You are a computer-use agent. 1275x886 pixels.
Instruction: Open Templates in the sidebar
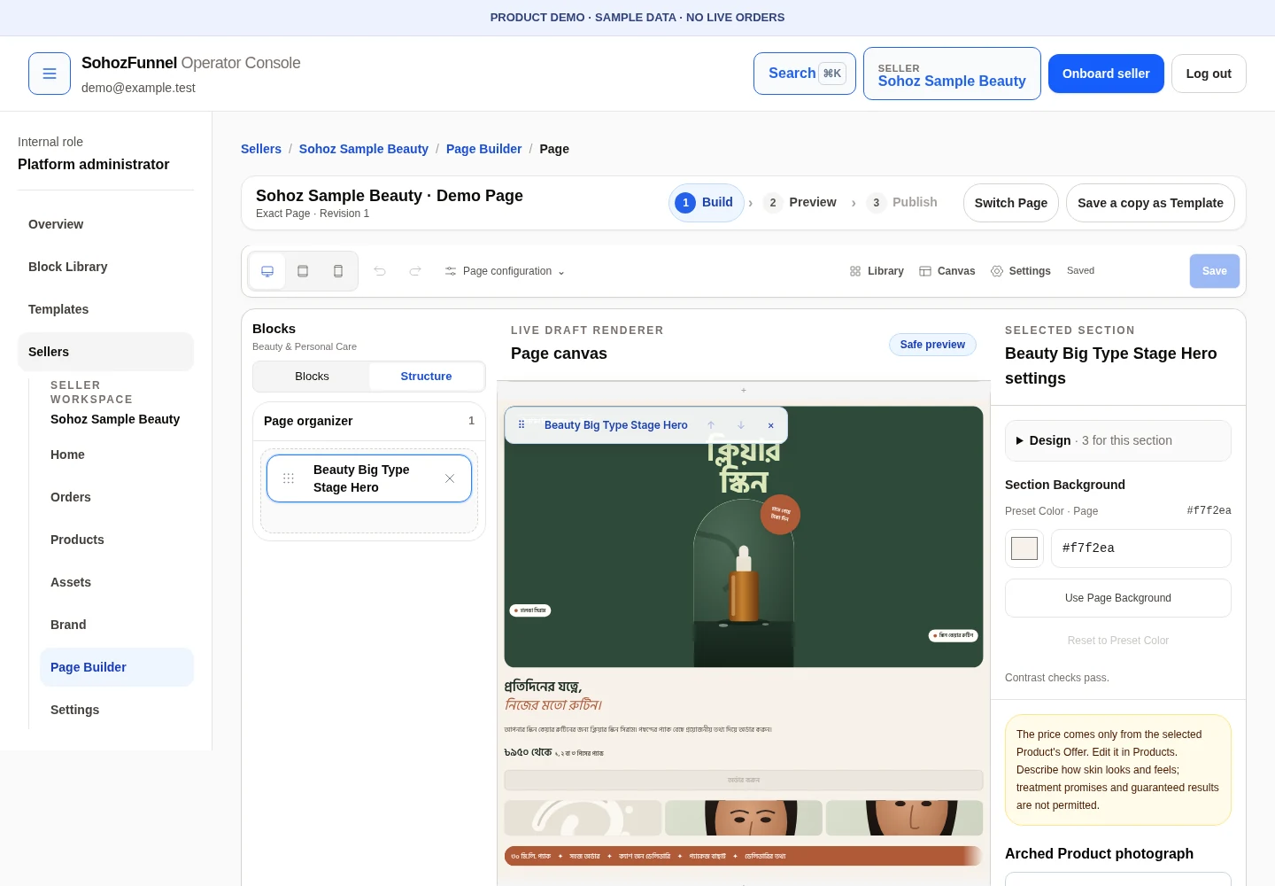(105, 309)
